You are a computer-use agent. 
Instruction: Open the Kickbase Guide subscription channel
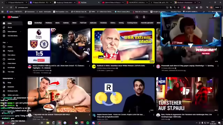[x=12, y=91]
